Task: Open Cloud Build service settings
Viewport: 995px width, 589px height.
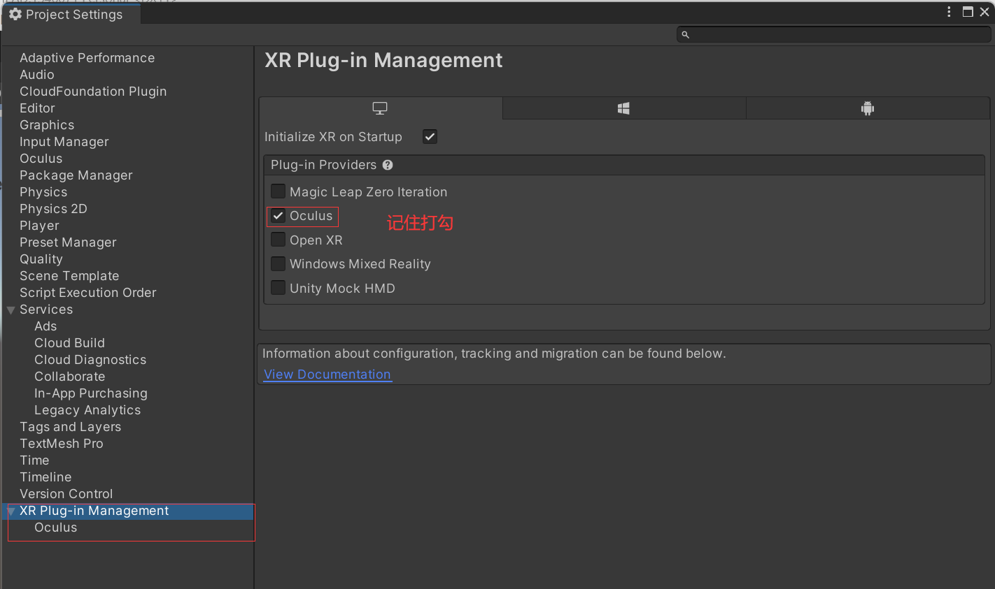Action: pos(70,343)
